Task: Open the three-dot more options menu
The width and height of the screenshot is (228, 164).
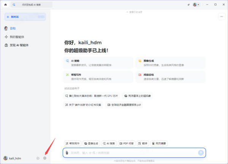Action: 222,17
